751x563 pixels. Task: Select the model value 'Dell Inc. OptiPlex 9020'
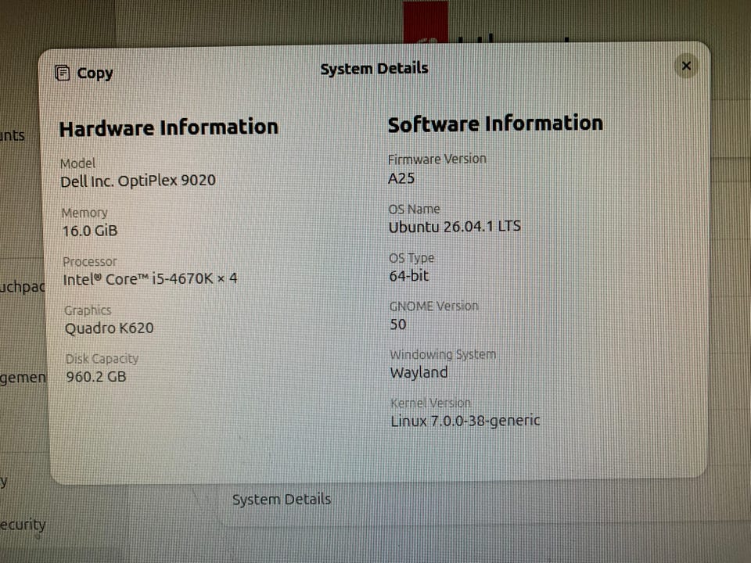(x=138, y=181)
